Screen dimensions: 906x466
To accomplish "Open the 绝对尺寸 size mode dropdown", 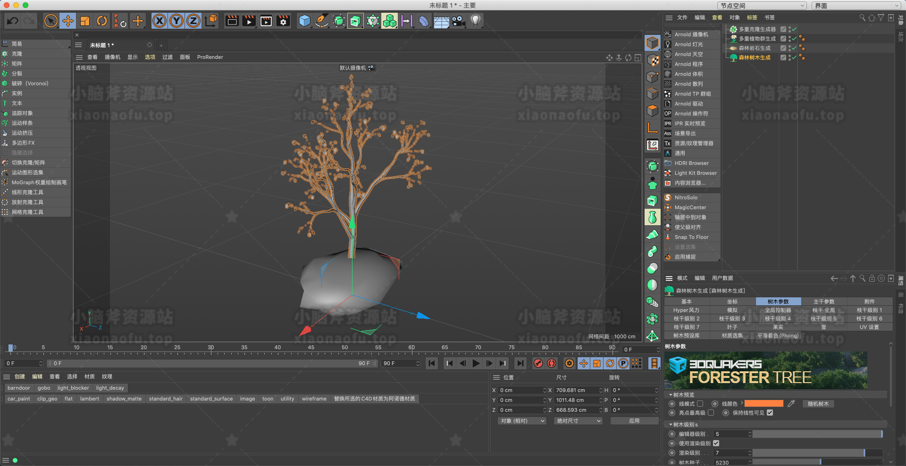I will 579,421.
